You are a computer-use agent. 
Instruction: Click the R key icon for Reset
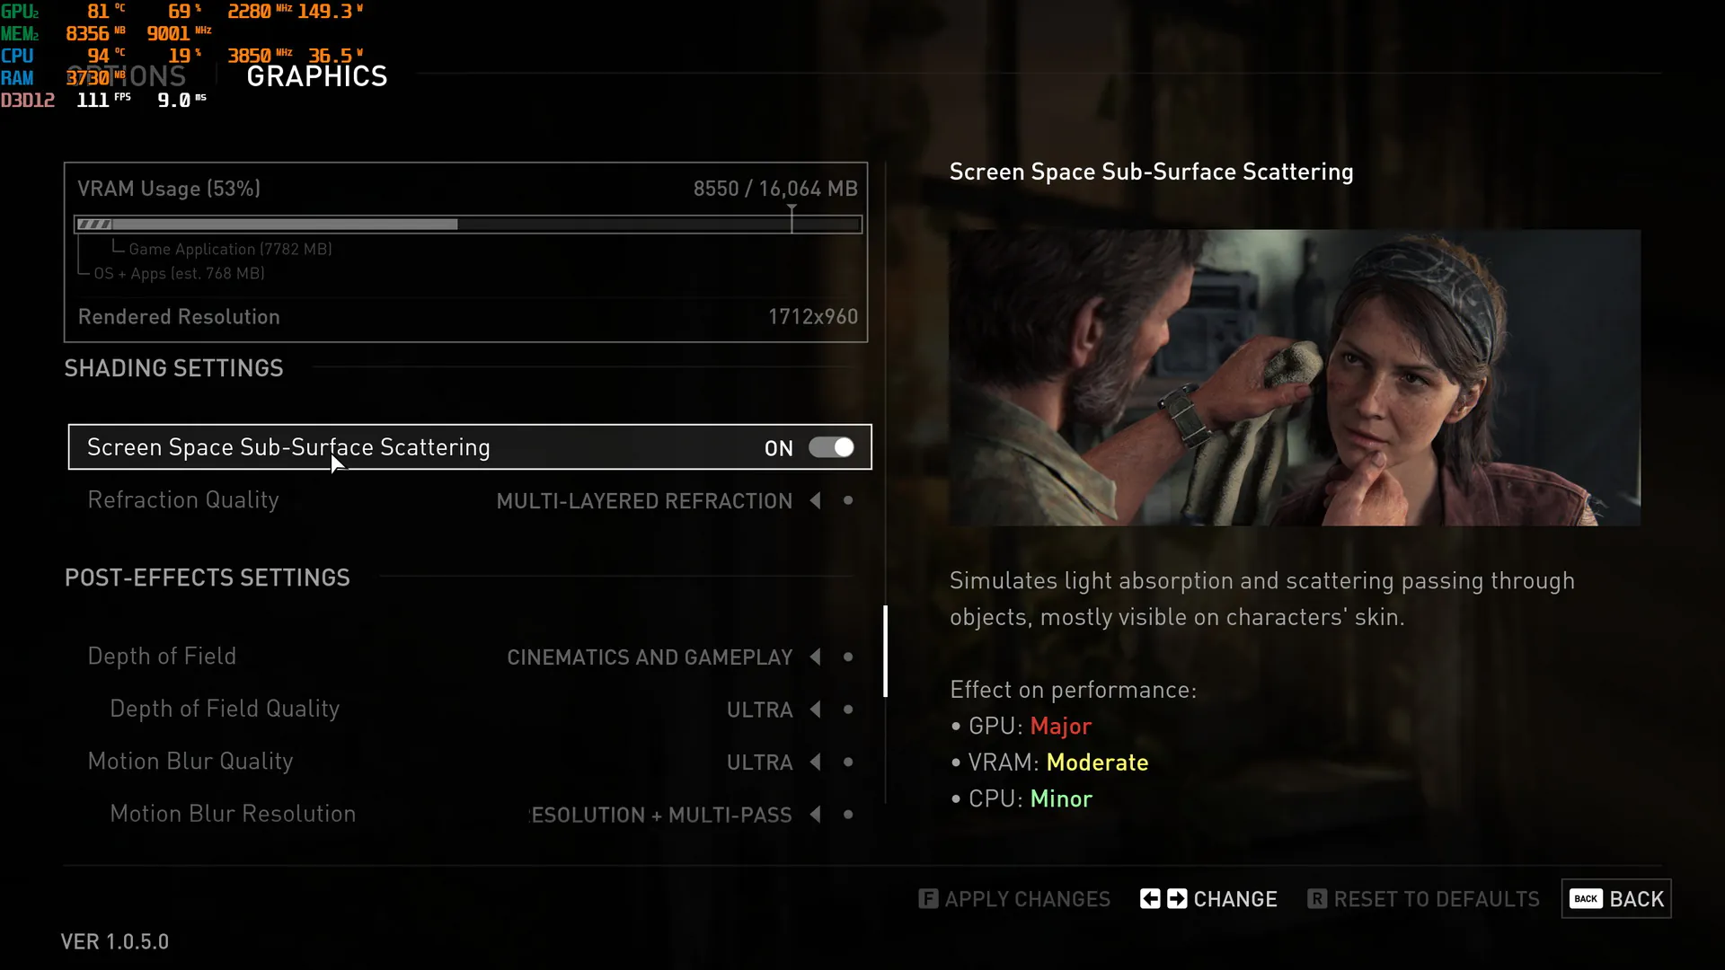1317,899
